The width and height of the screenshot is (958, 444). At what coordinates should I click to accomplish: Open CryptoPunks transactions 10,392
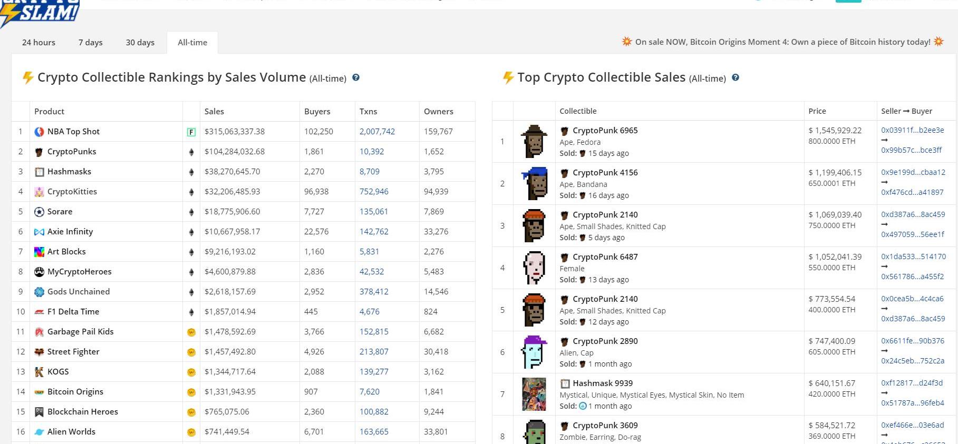pos(372,152)
